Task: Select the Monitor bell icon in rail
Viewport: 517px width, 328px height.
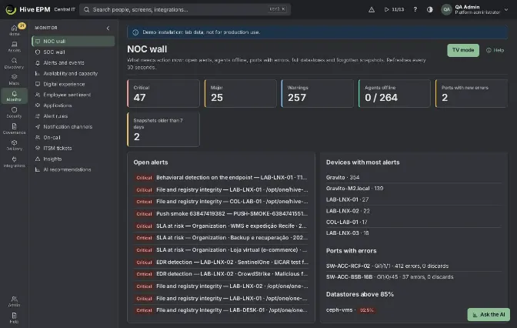Action: tap(14, 95)
